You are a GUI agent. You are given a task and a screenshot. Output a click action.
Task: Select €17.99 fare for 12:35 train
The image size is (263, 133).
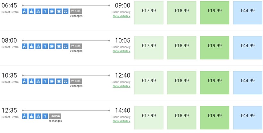(149, 118)
